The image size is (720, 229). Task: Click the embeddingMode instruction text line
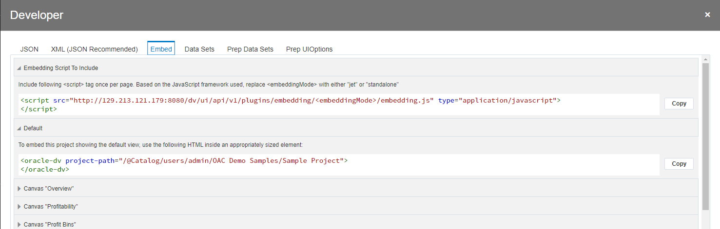pyautogui.click(x=209, y=85)
